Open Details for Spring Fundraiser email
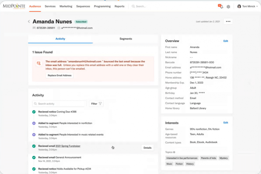Screen dimensions: 261x174 (x=147, y=148)
